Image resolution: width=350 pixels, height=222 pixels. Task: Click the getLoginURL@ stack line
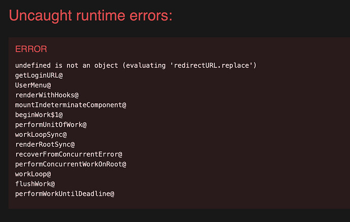point(39,76)
